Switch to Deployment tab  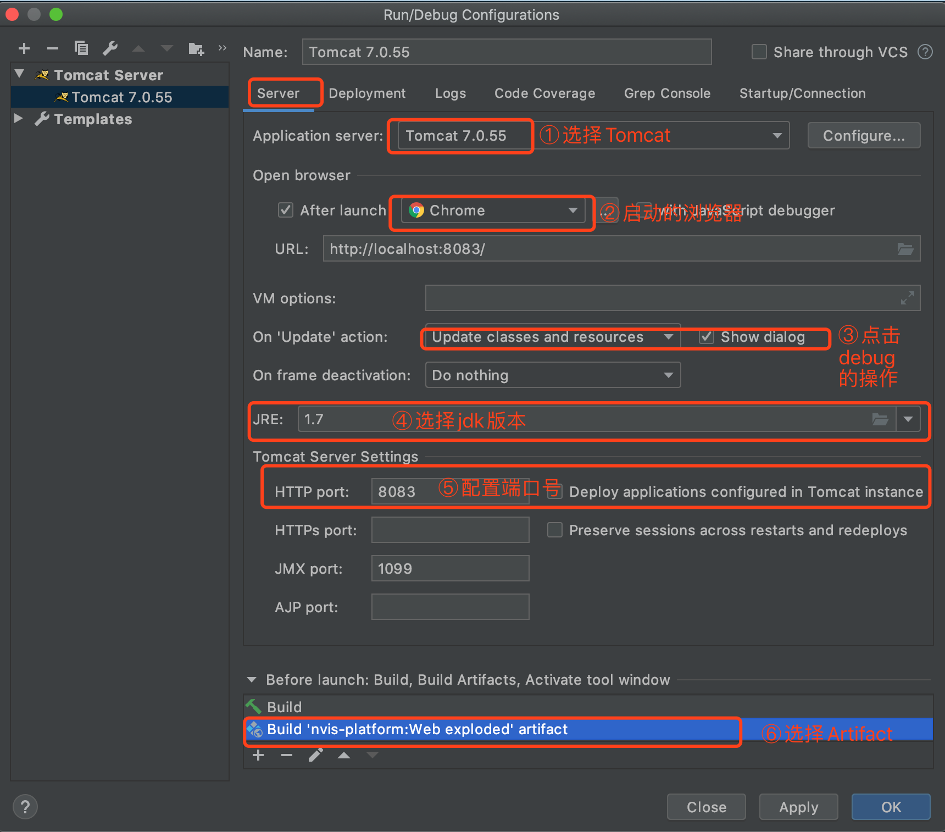(367, 93)
